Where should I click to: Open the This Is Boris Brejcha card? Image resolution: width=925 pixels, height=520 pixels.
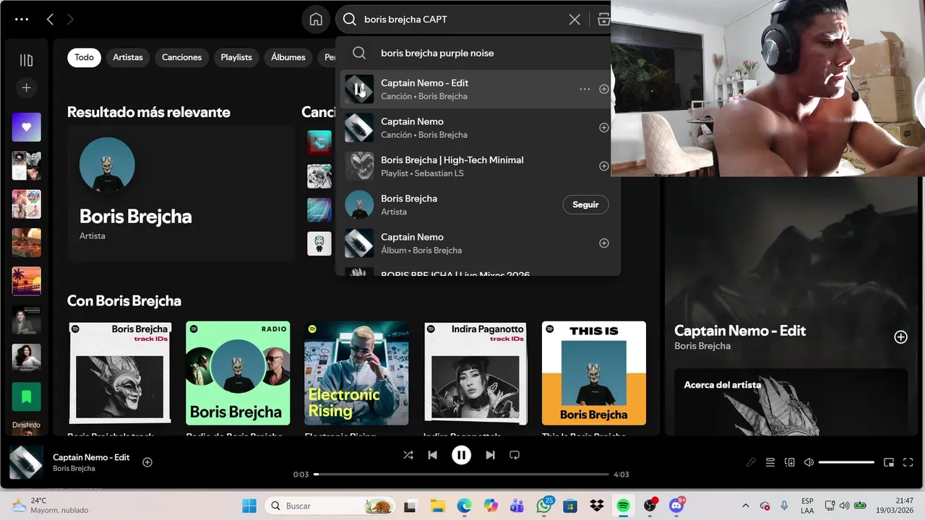pyautogui.click(x=594, y=373)
